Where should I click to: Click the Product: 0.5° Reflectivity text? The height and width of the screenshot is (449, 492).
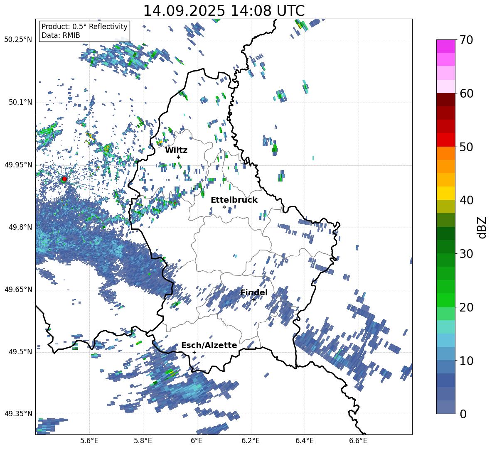point(84,26)
